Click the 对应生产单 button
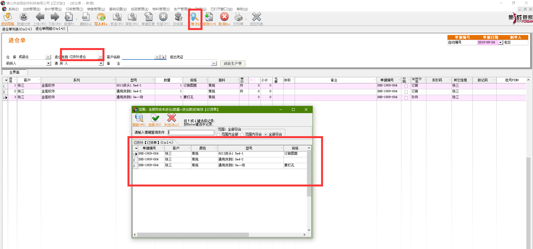The image size is (533, 249). tap(232, 63)
